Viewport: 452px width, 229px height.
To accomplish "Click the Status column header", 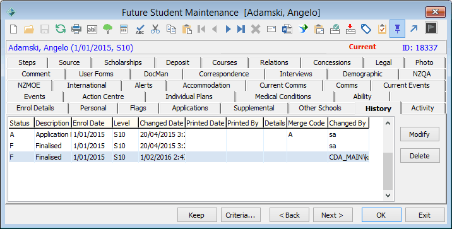I will tap(21, 123).
